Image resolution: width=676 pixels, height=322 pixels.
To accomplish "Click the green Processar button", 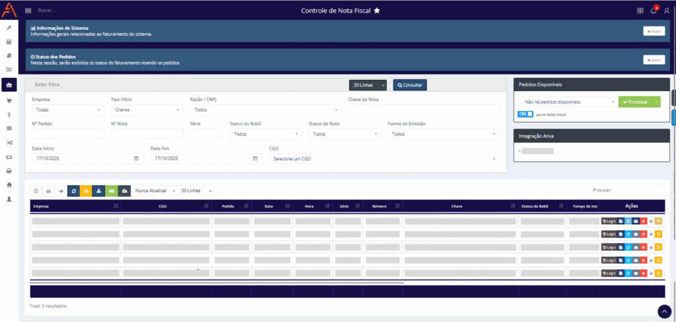I will tap(634, 102).
